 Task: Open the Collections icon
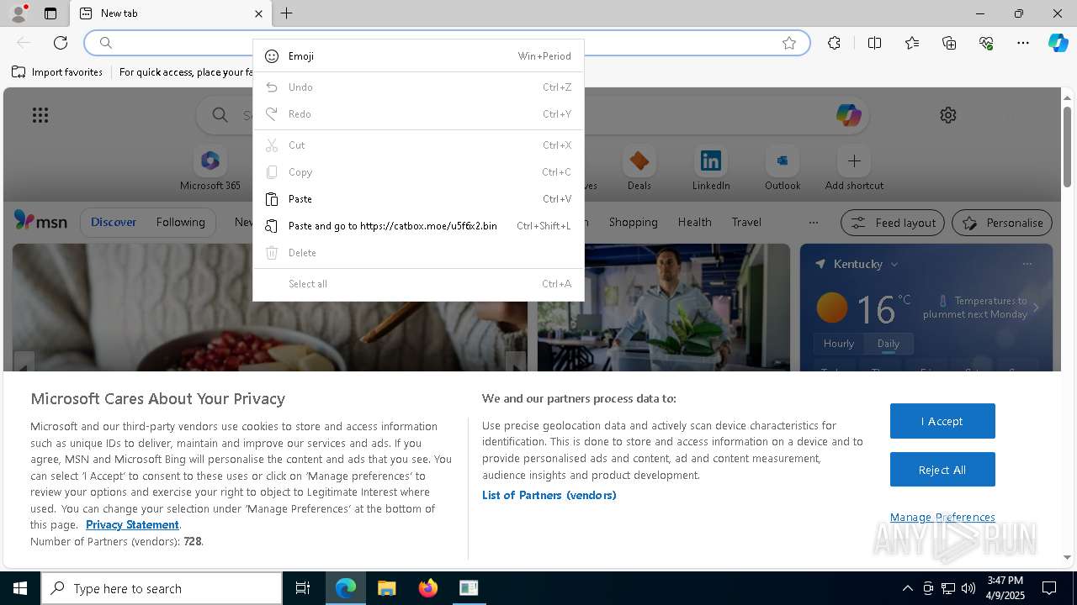(949, 43)
